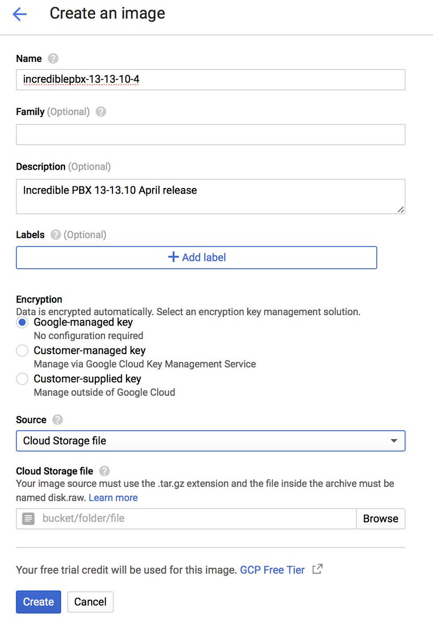Open the Cloud Storage file help icon
The width and height of the screenshot is (433, 625).
tap(104, 471)
